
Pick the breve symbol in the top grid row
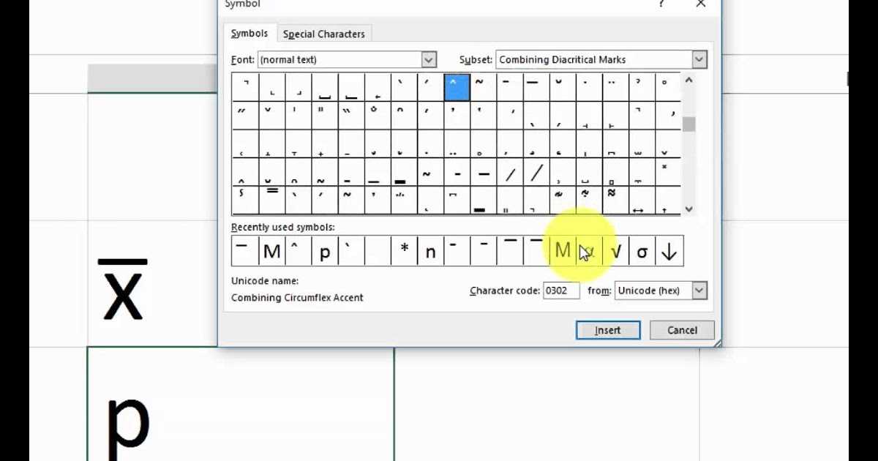[x=561, y=86]
